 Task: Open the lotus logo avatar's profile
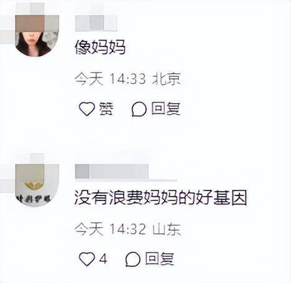click(37, 186)
